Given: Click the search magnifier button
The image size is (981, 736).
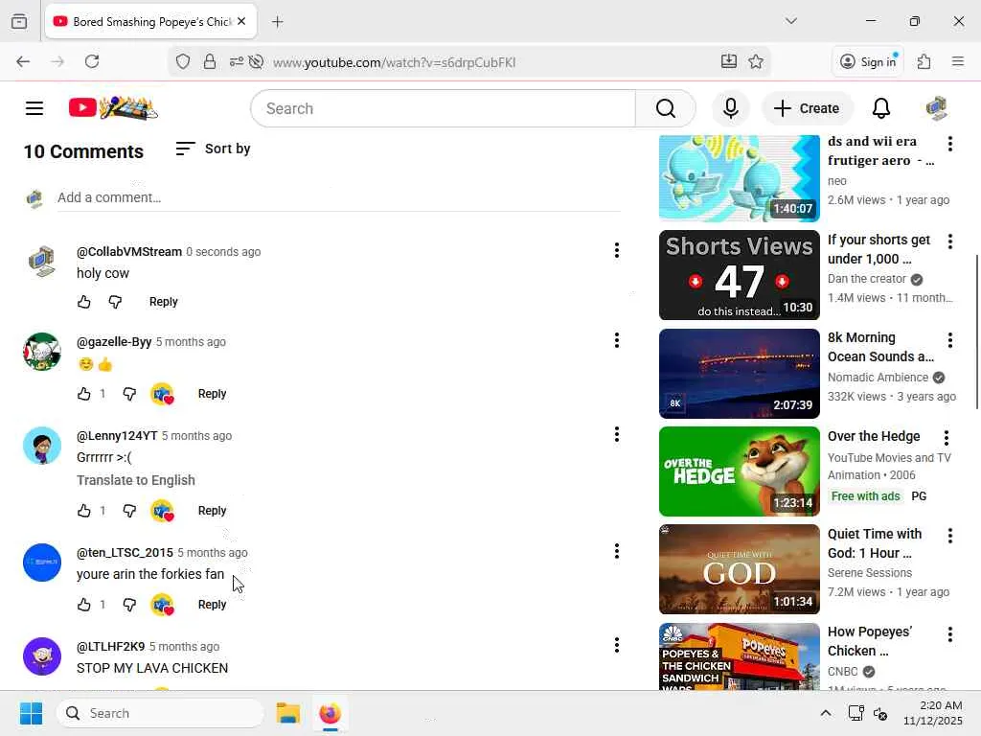Looking at the screenshot, I should click(665, 108).
